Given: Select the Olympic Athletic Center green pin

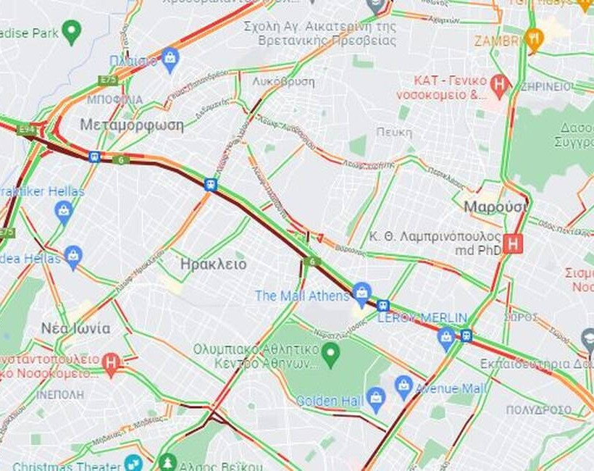Looking at the screenshot, I should pos(331,354).
